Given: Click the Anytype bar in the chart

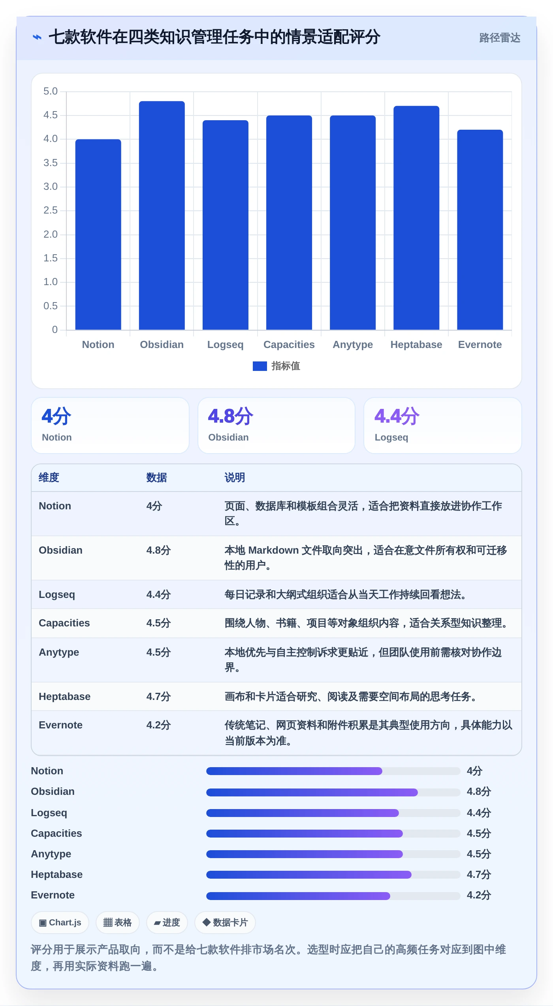Looking at the screenshot, I should coord(353,223).
